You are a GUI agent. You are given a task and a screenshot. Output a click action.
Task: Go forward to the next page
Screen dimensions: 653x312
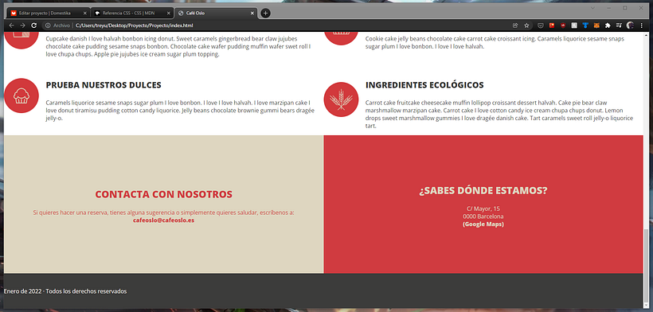[x=22, y=25]
